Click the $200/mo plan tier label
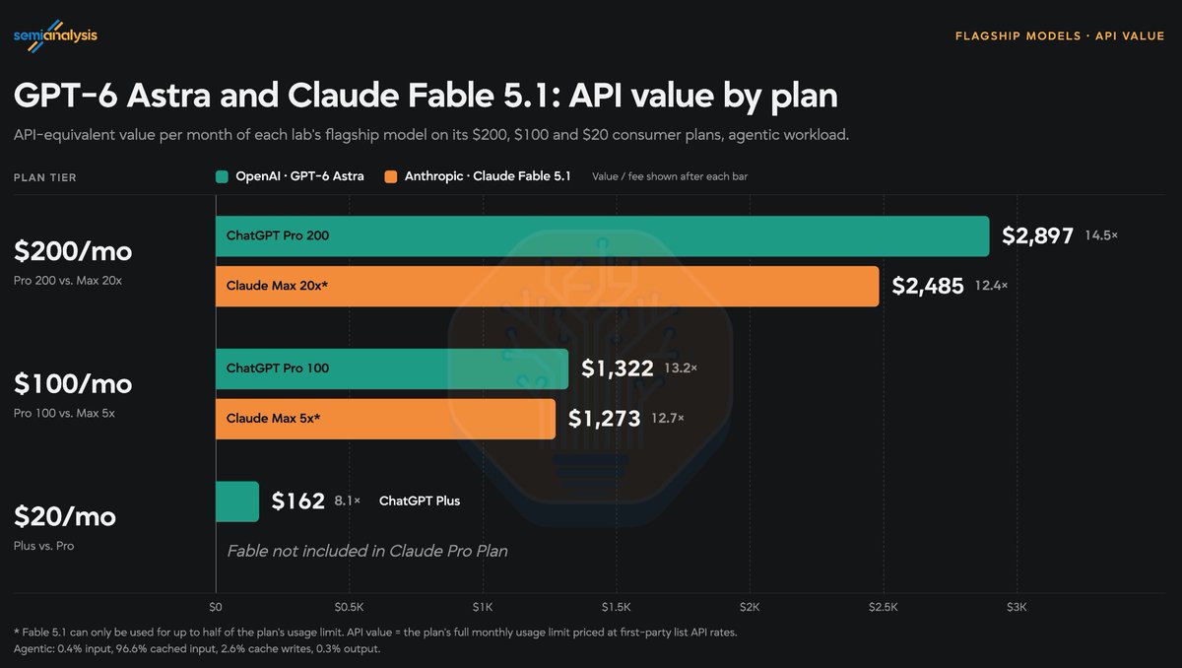 click(x=73, y=252)
